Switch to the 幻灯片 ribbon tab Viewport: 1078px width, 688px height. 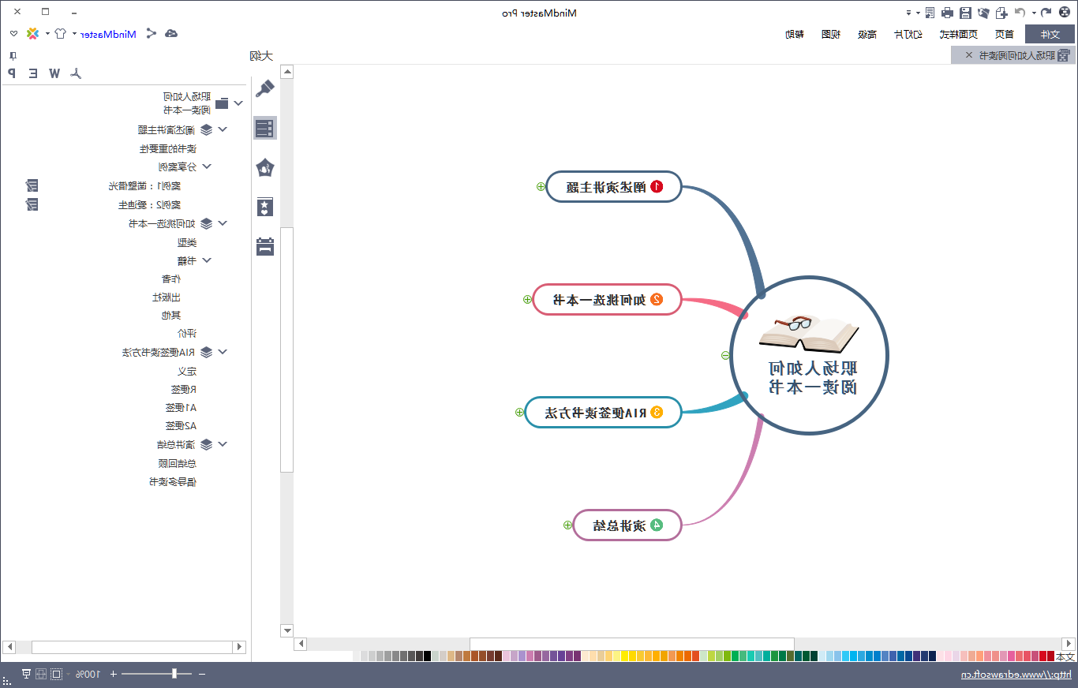tap(908, 34)
